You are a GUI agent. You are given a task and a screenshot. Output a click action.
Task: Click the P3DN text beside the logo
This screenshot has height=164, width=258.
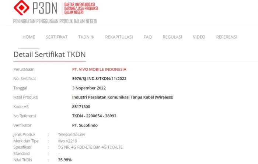pos(45,8)
